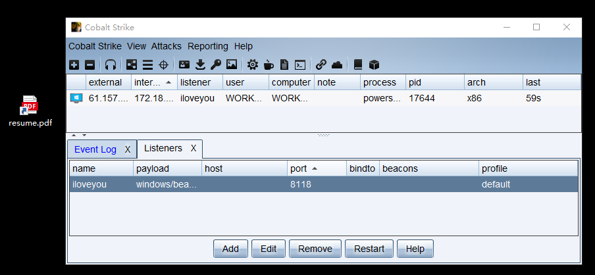Sort sessions by pid column header
The height and width of the screenshot is (275, 595).
435,82
